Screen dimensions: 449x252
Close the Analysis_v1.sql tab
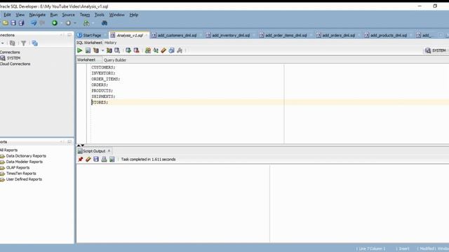point(147,35)
